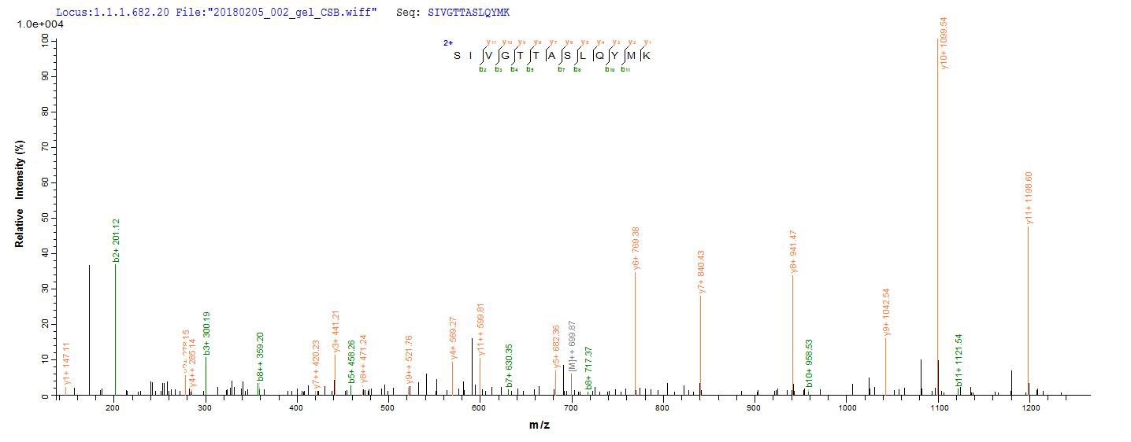The height and width of the screenshot is (442, 1131).
Task: Select the y11+ 1198.60 peak label
Action: pos(1029,198)
